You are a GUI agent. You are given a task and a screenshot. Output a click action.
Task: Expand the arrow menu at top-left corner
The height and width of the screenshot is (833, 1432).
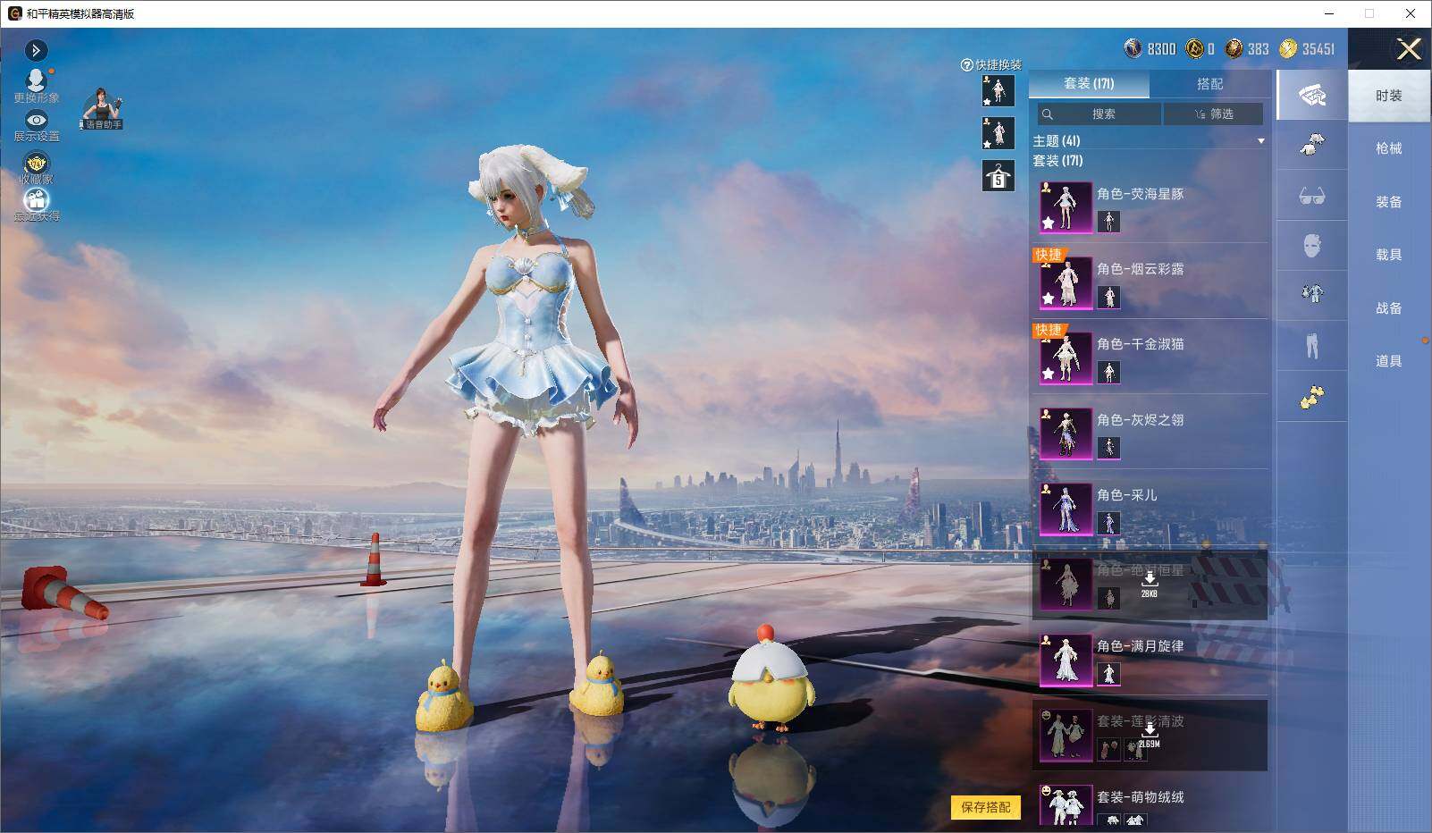[36, 50]
